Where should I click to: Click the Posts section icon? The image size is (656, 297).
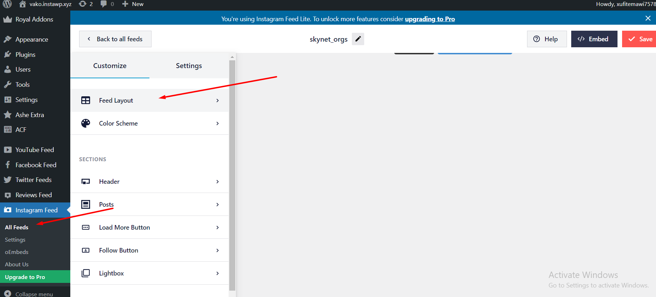coord(85,204)
